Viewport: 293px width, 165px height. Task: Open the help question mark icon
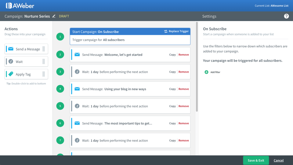tap(286, 16)
